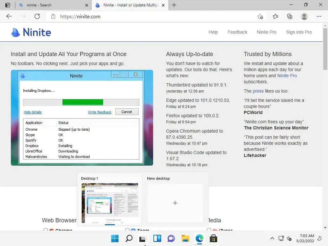The width and height of the screenshot is (328, 246).
Task: Select the Desktop 1 thumbnail
Action: (110, 203)
